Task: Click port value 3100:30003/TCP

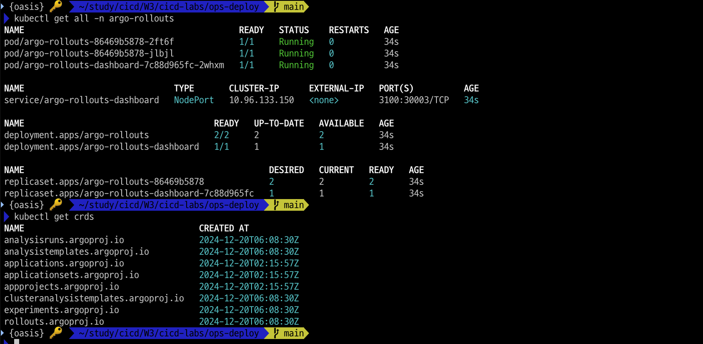Action: pos(414,100)
